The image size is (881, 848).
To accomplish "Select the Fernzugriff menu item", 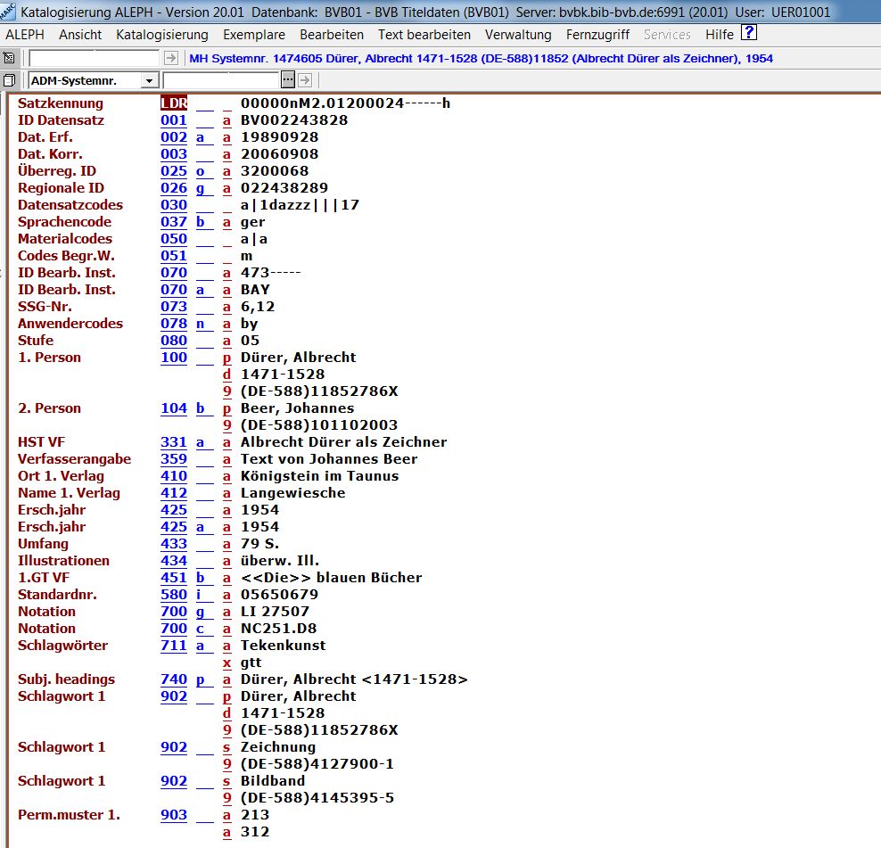I will (597, 35).
